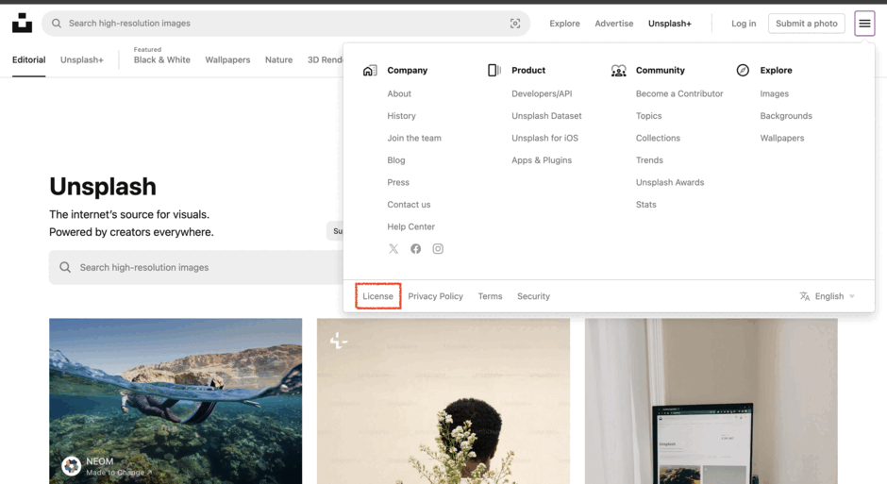Open Unsplash+ in the header
This screenshot has width=887, height=484.
[x=670, y=24]
